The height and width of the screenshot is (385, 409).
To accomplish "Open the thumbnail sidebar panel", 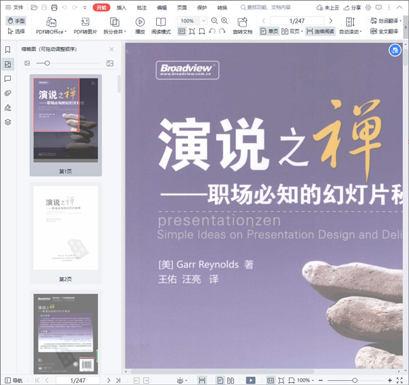I will click(7, 64).
